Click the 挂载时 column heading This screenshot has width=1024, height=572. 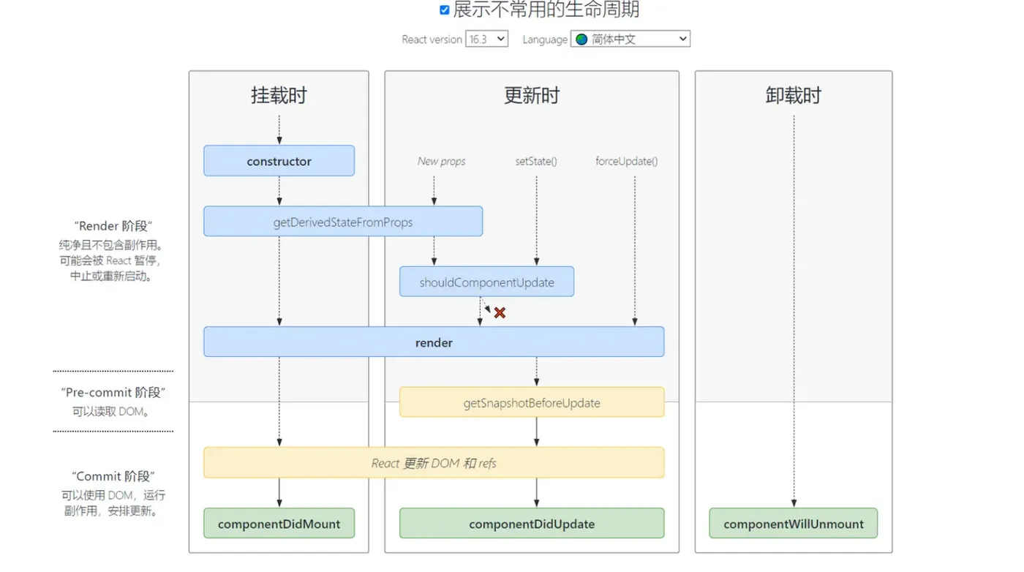click(x=279, y=96)
